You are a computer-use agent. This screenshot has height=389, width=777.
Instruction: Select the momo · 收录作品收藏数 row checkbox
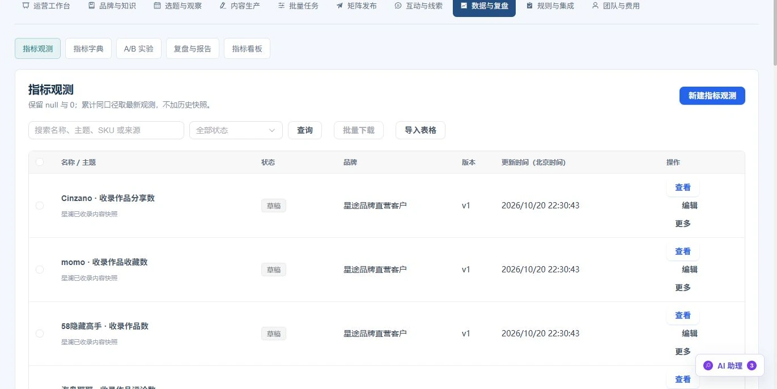40,270
